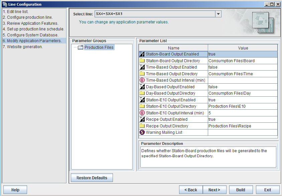Viewport: 282px width, 196px height.
Task: Click info icon of Time-Based Ouptut Interval
Action: pyautogui.click(x=142, y=80)
